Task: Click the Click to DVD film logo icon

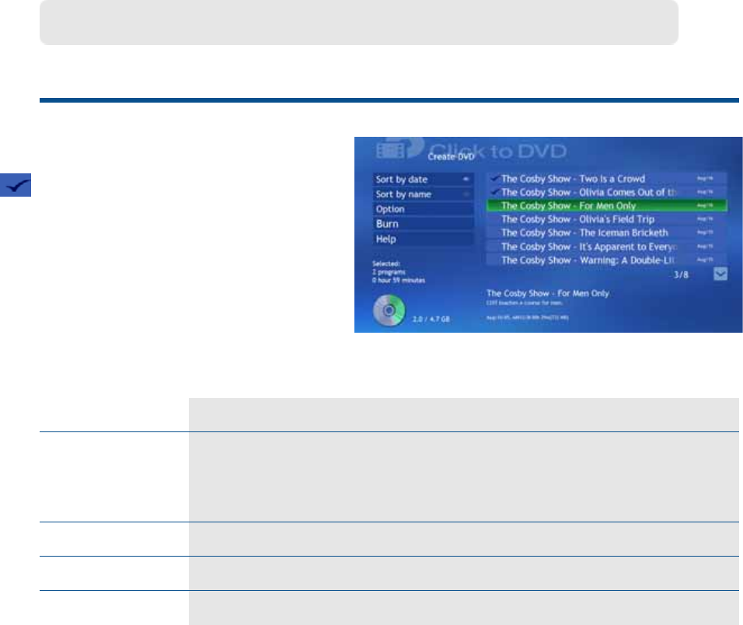Action: pos(399,148)
